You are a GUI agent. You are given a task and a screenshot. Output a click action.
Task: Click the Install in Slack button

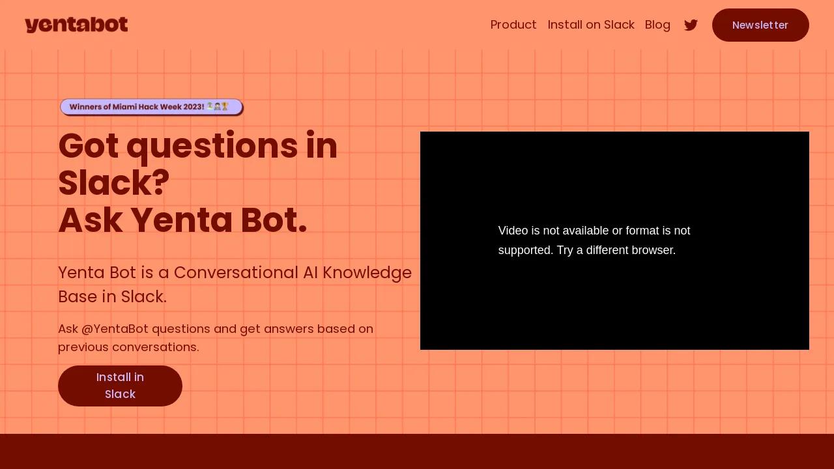point(120,386)
